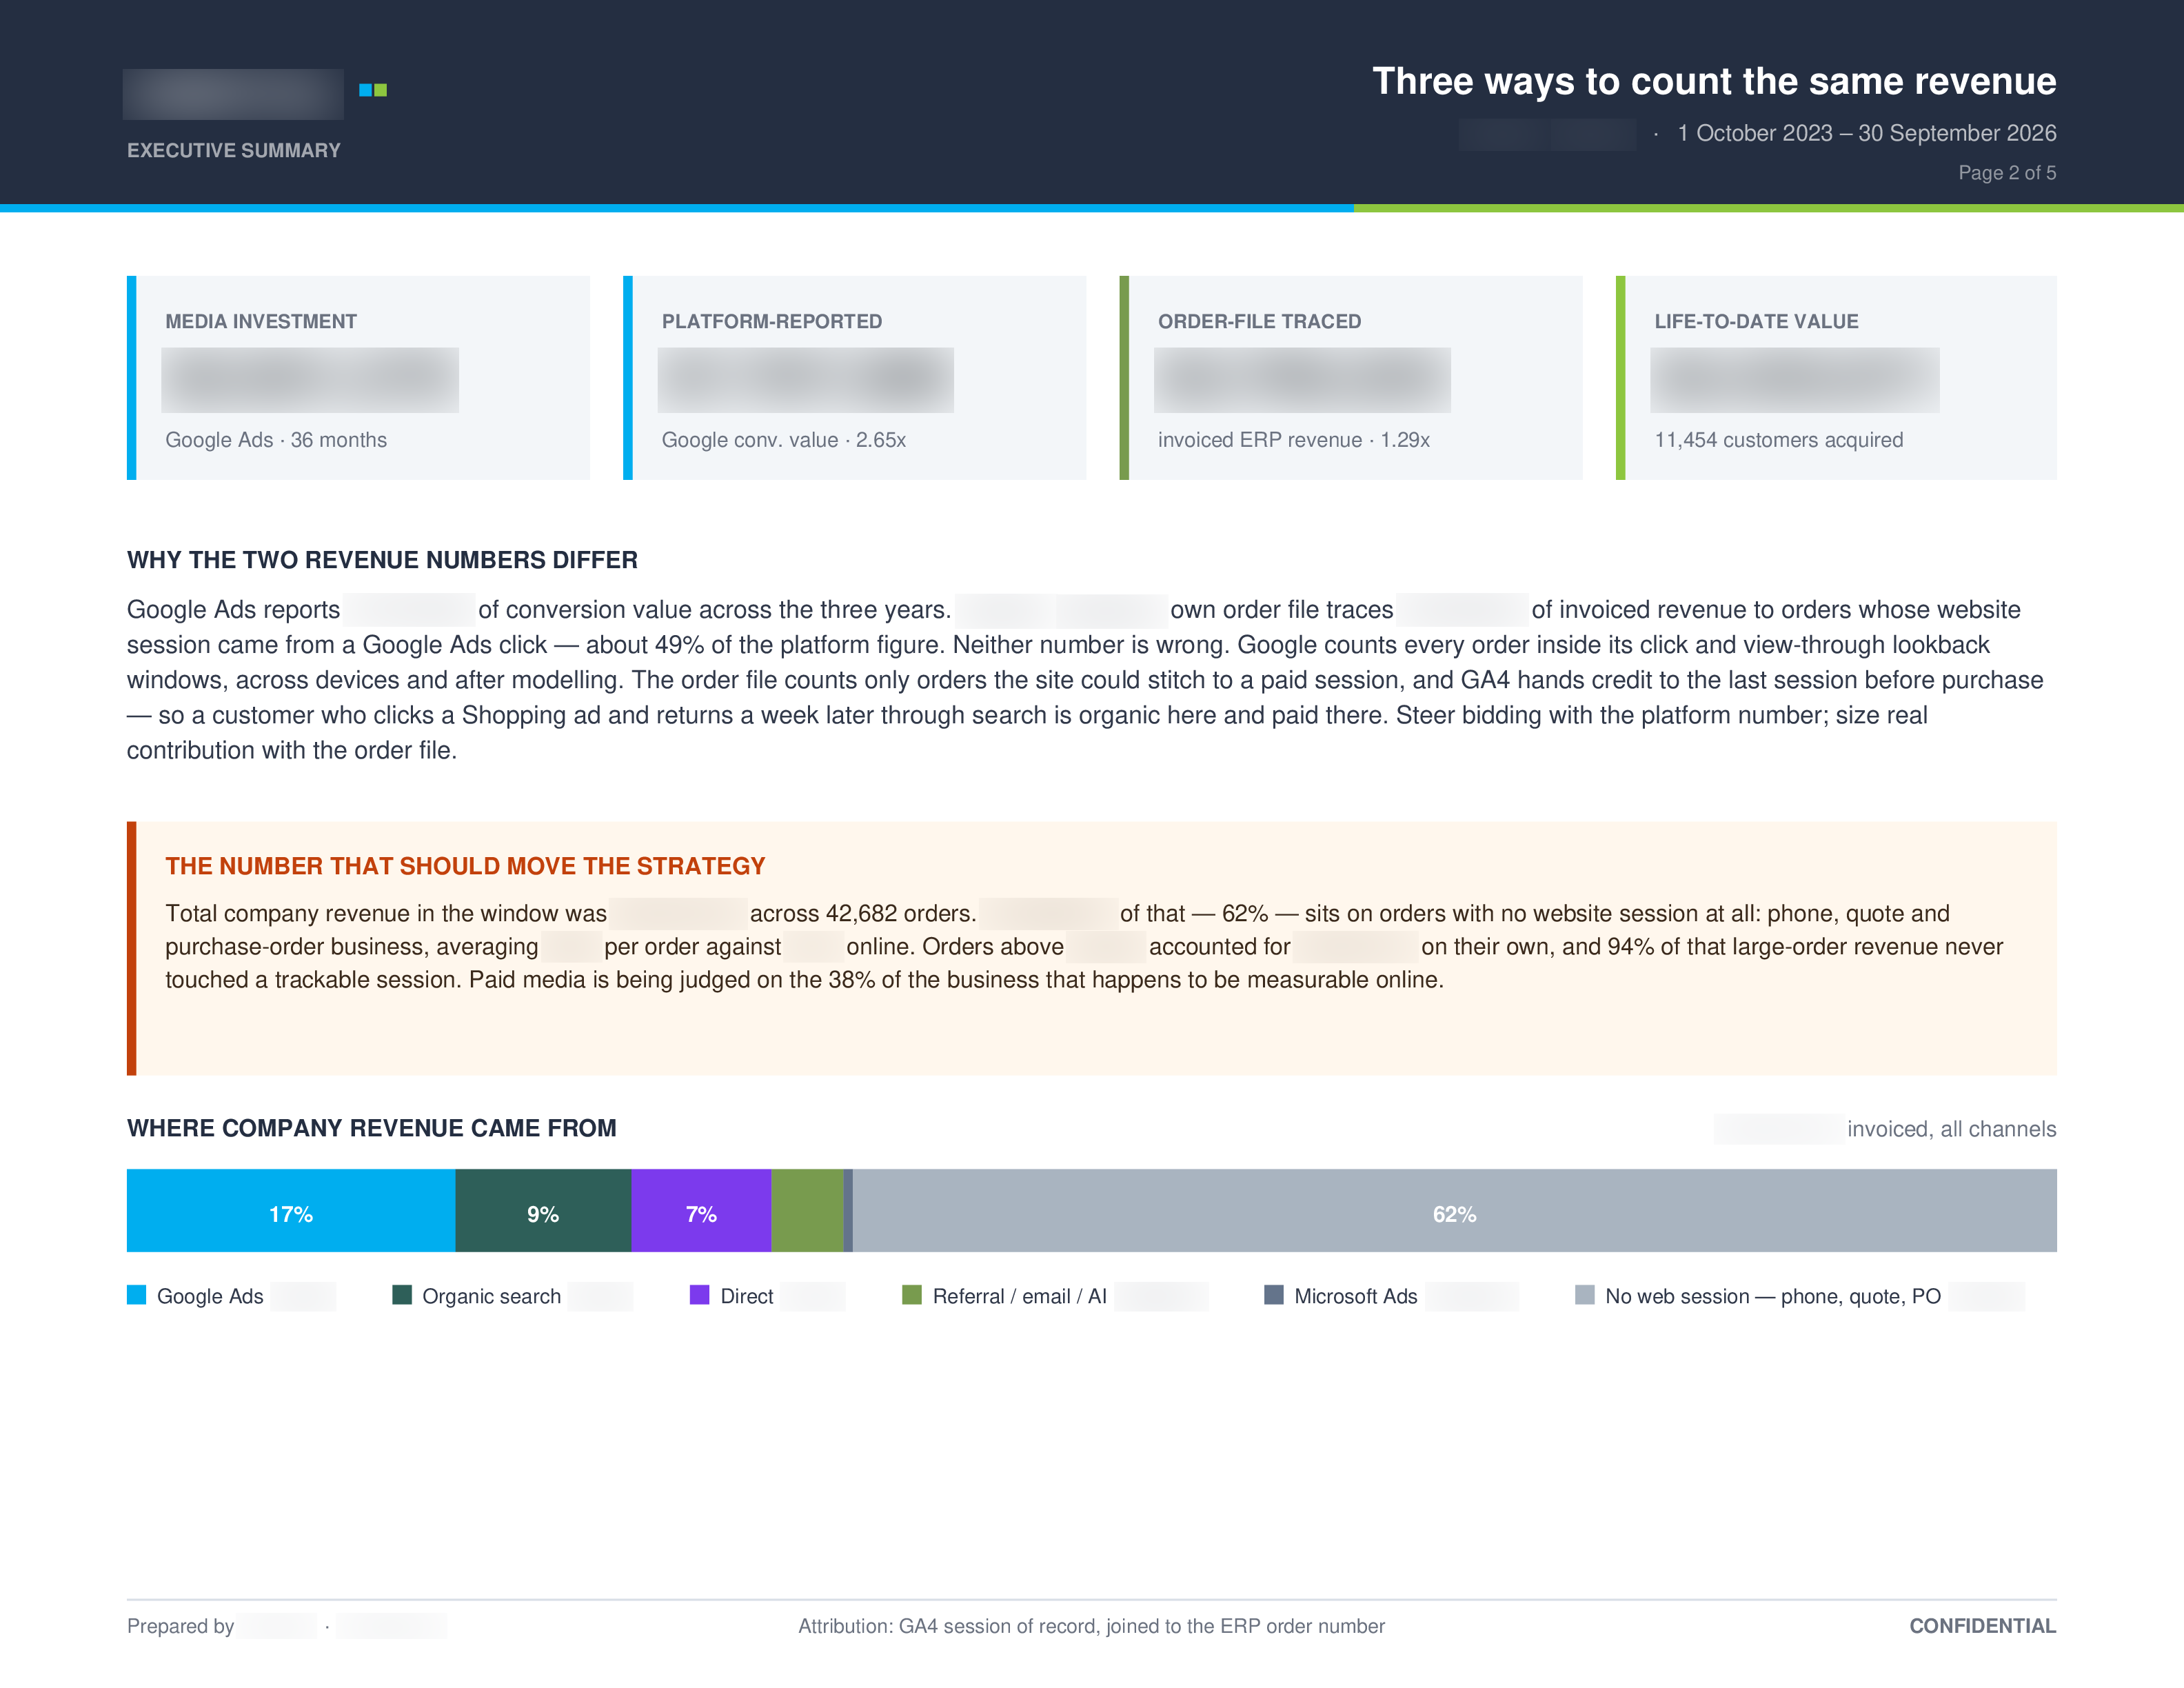Click the 'Referral / email / AI' legend label
This screenshot has width=2184, height=1688.
[1020, 1296]
